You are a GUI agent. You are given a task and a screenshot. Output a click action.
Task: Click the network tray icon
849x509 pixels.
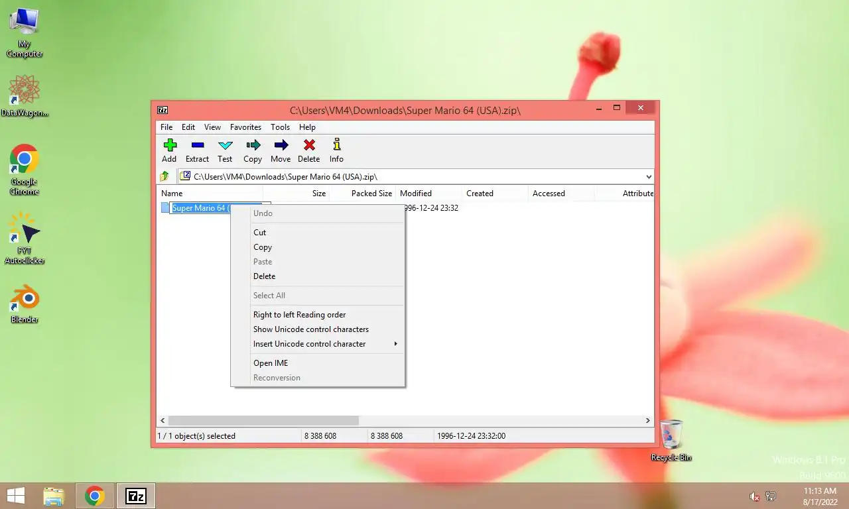[x=771, y=496]
